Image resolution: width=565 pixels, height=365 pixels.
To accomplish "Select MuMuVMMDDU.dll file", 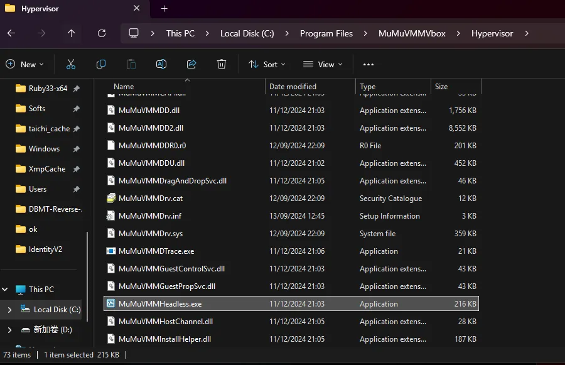I will [x=291, y=163].
